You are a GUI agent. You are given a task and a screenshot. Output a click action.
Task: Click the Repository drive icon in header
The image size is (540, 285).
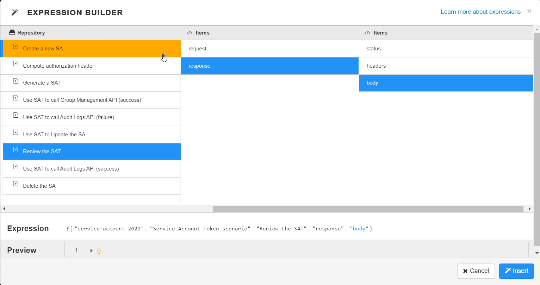12,32
